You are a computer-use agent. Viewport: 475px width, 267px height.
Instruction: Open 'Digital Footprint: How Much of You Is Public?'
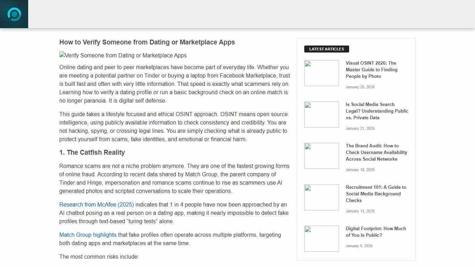[376, 232]
